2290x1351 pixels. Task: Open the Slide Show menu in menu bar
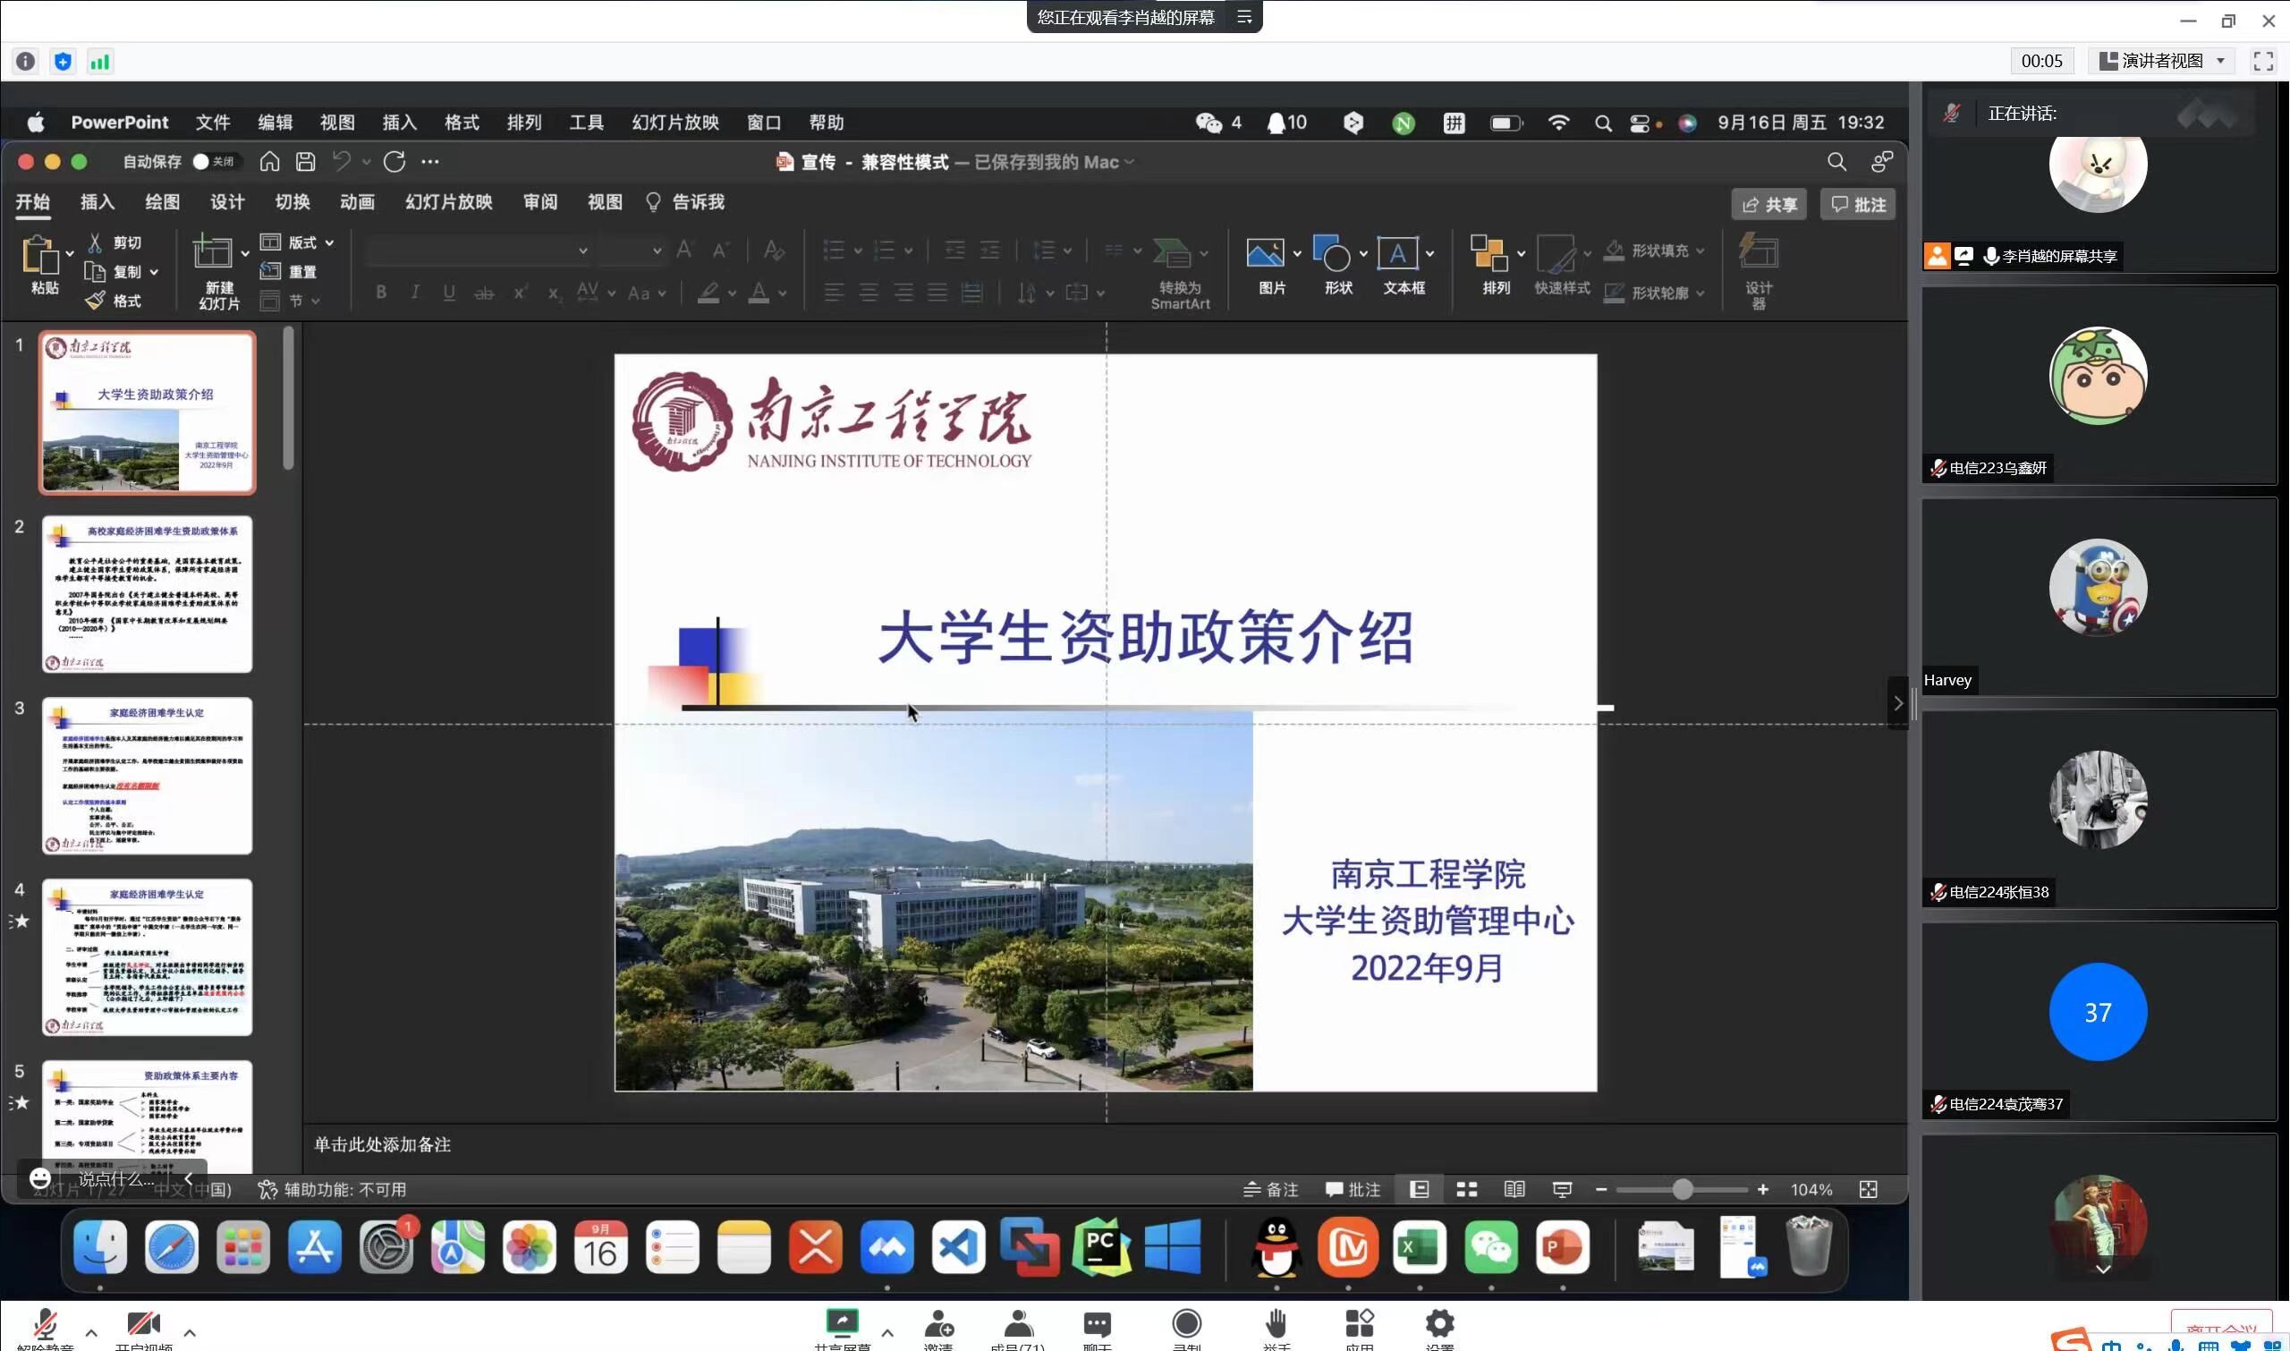[674, 122]
